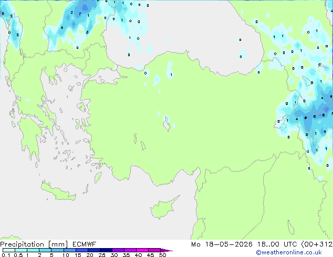The height and width of the screenshot is (257, 333).
Task: Click the 2–5 mm legend color segment
Action: (x=45, y=250)
